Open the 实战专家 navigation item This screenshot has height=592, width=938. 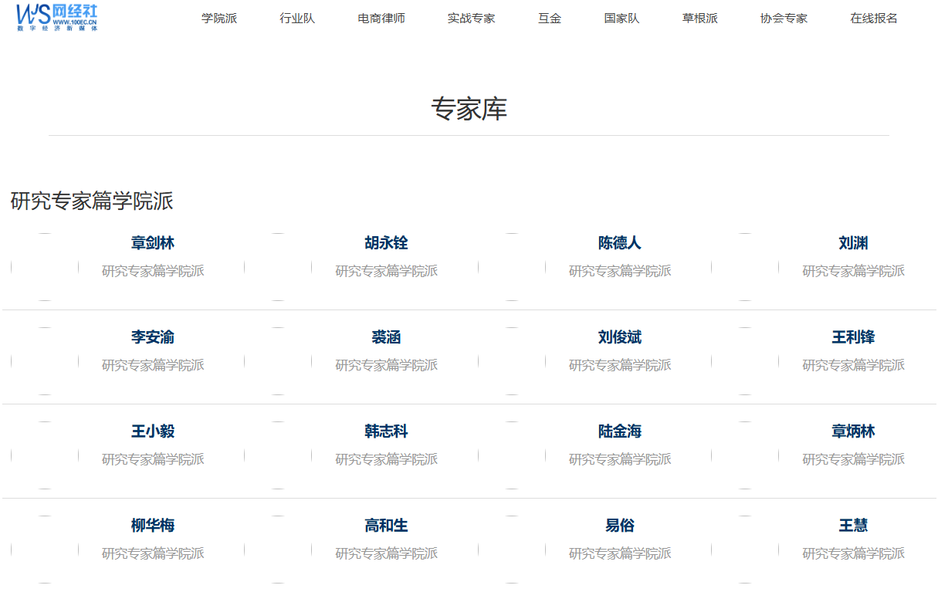click(x=471, y=19)
